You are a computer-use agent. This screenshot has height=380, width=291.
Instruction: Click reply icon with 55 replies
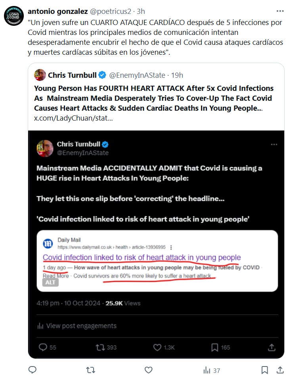[x=43, y=347]
